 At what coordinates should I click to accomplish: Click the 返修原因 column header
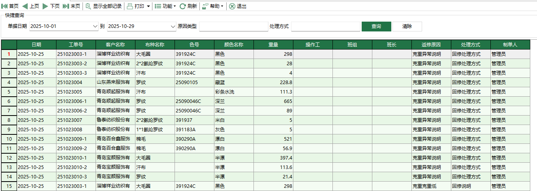pos(432,44)
